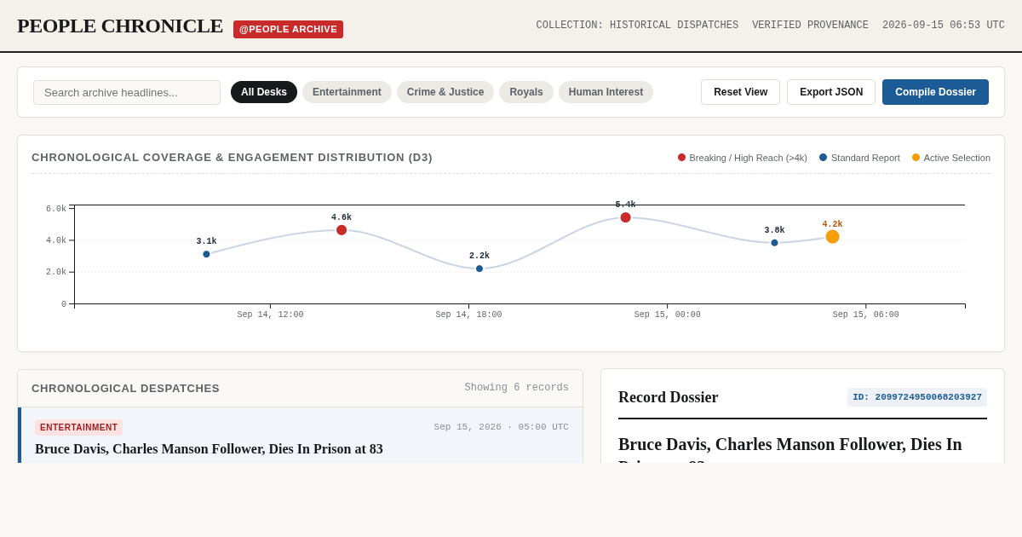This screenshot has width=1022, height=537.
Task: Click Compile Dossier button
Action: pos(935,92)
